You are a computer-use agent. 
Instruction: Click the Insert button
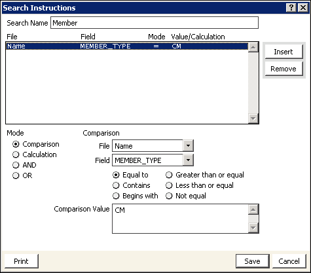(284, 52)
